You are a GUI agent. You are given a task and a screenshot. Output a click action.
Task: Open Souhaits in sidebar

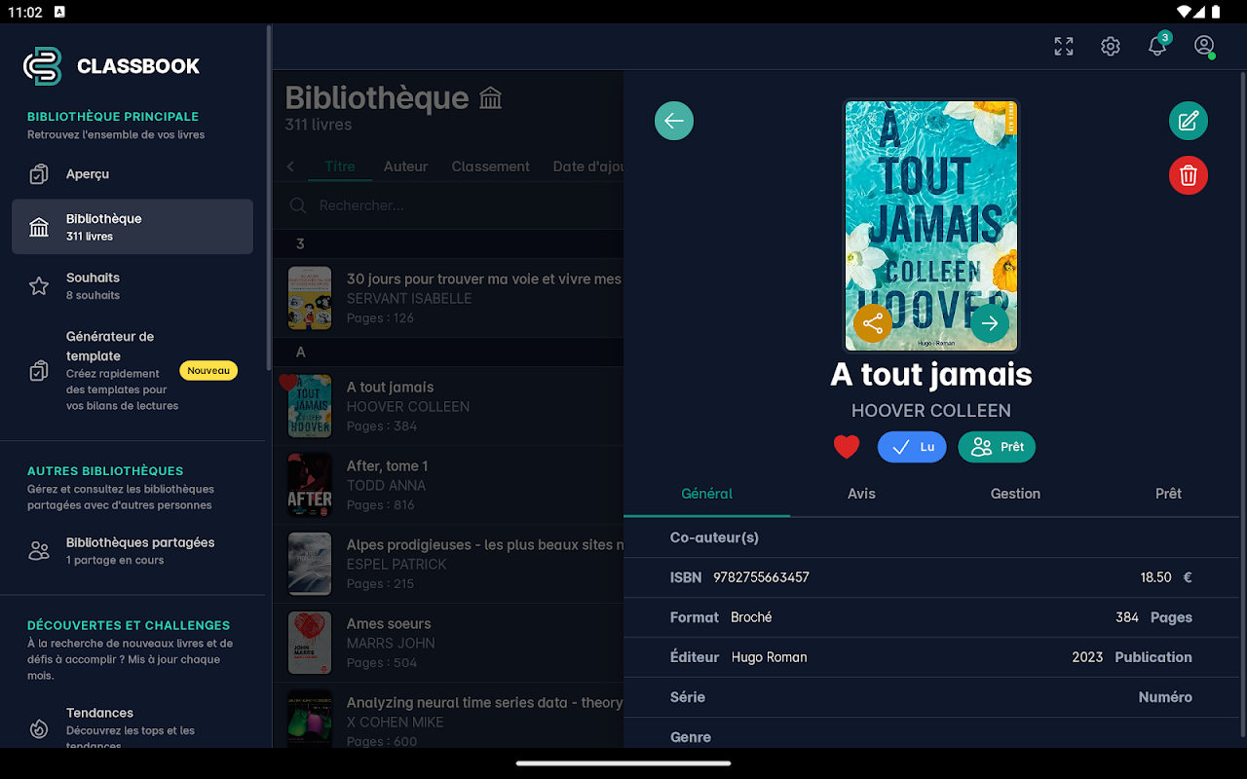tap(132, 285)
